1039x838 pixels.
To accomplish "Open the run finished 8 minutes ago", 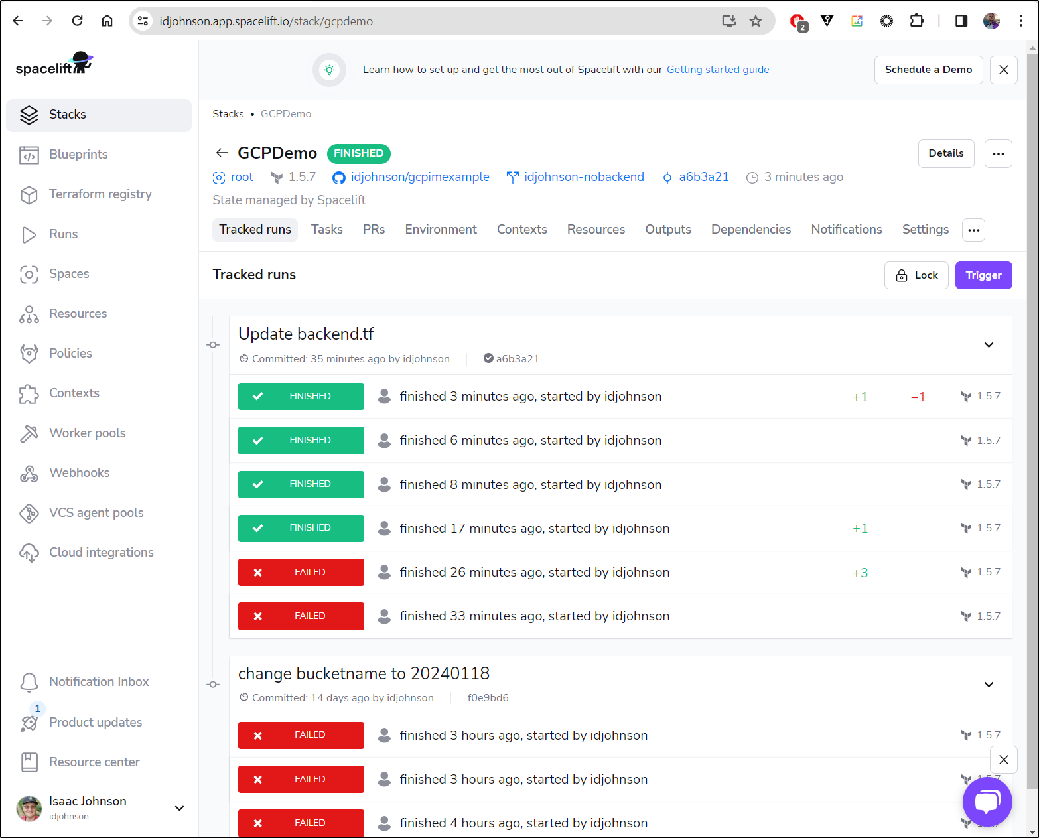I will click(x=620, y=484).
